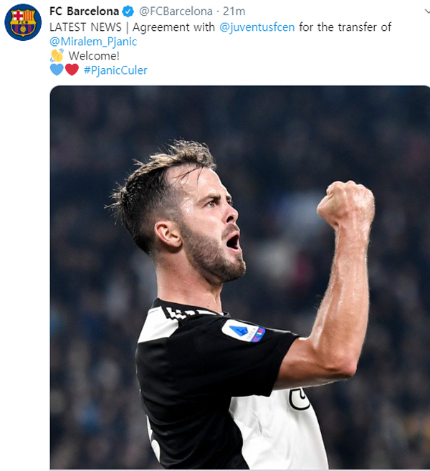The height and width of the screenshot is (471, 430).
Task: Visit the @Miralem_Pjanic mention
Action: click(x=93, y=42)
